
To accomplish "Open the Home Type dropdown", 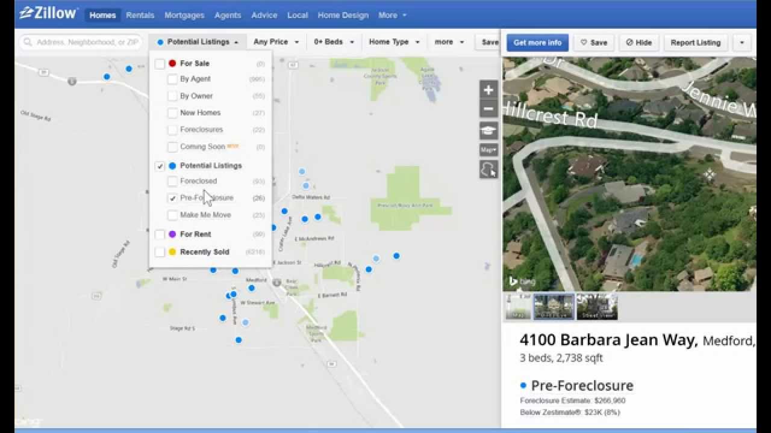I will tap(393, 42).
